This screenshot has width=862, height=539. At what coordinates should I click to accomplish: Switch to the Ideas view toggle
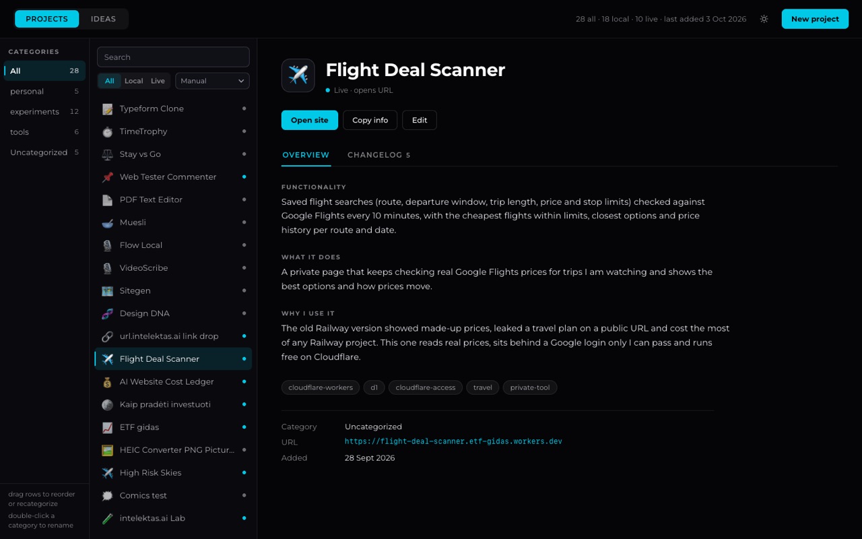pos(103,19)
